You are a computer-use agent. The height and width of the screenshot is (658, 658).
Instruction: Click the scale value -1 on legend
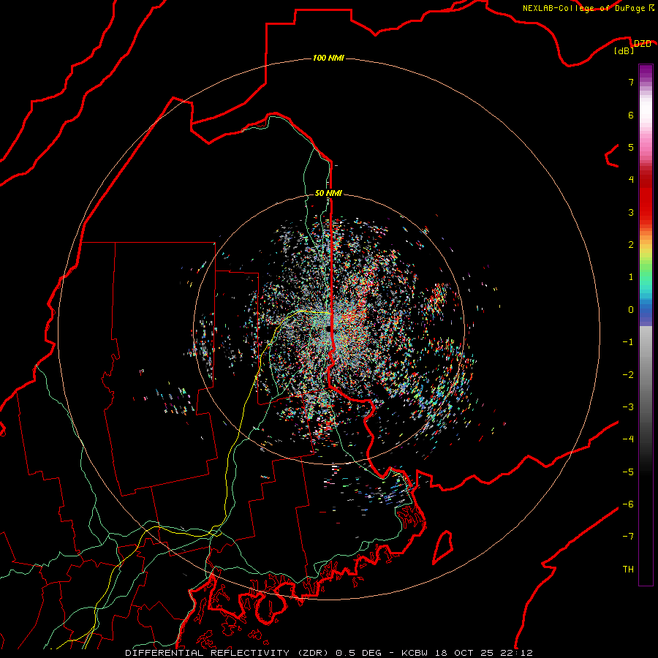[x=628, y=342]
